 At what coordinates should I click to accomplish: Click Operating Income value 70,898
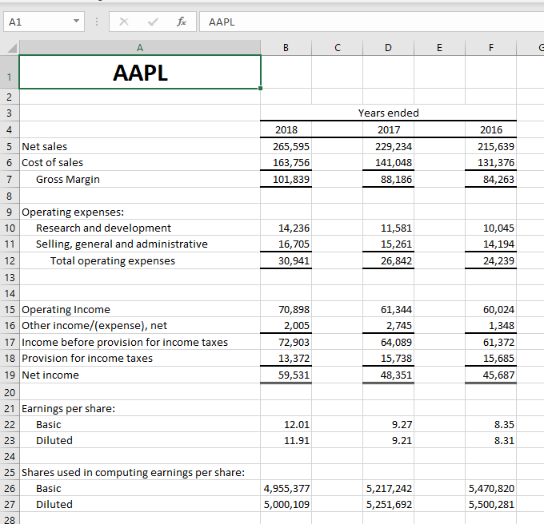(x=286, y=309)
